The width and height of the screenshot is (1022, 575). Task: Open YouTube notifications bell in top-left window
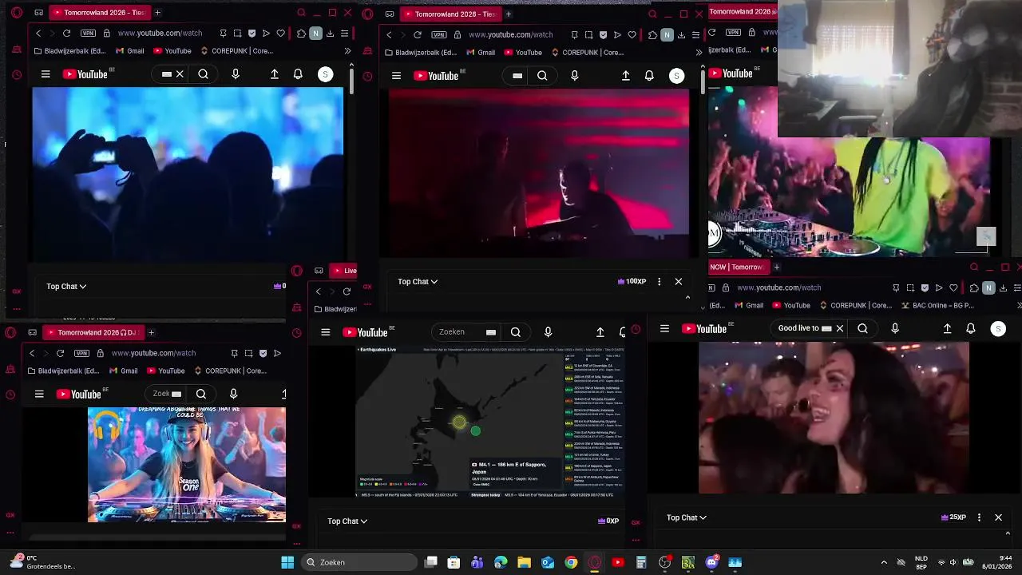[x=298, y=74]
